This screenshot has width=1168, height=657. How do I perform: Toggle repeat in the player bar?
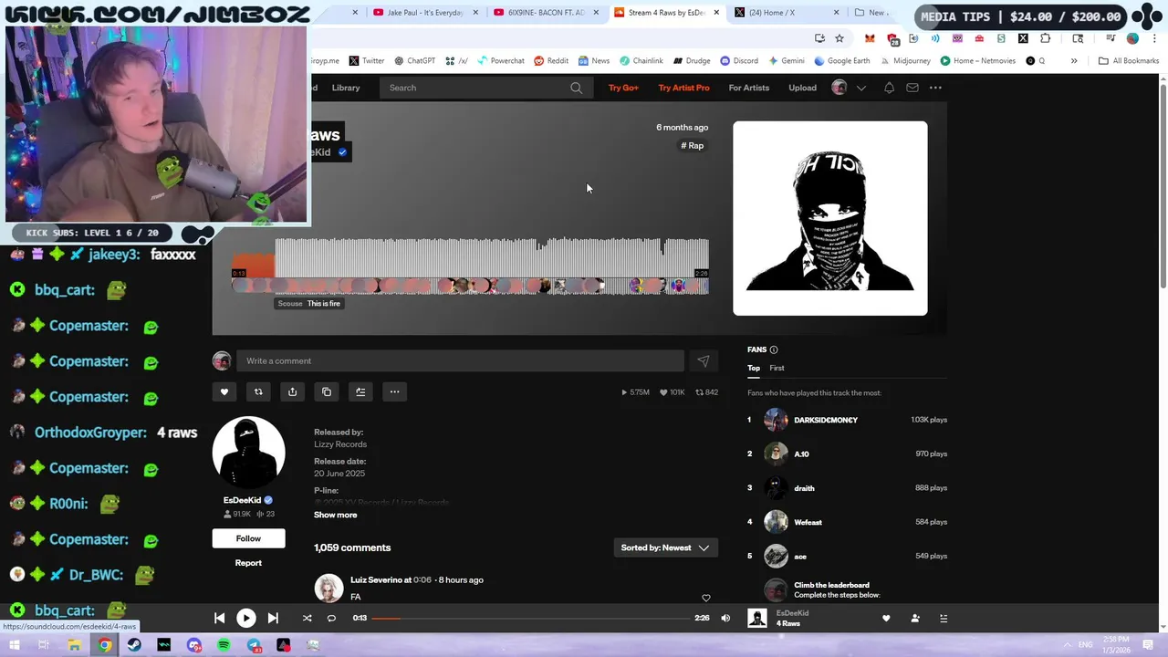pyautogui.click(x=331, y=618)
